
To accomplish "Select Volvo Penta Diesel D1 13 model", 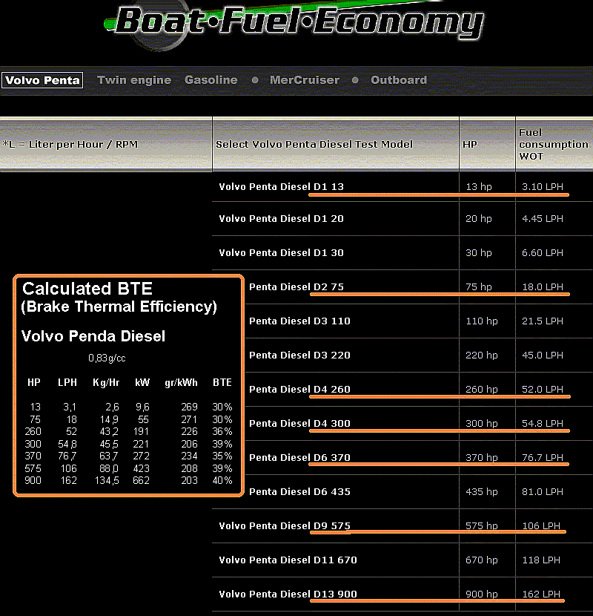I will (x=281, y=186).
